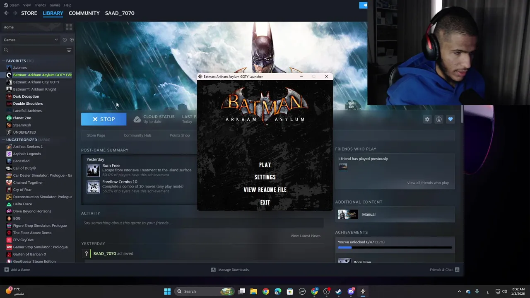530x298 pixels.
Task: Open the View menu
Action: click(x=27, y=5)
